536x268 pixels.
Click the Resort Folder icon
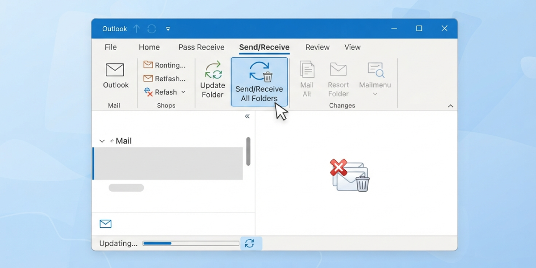(x=338, y=70)
